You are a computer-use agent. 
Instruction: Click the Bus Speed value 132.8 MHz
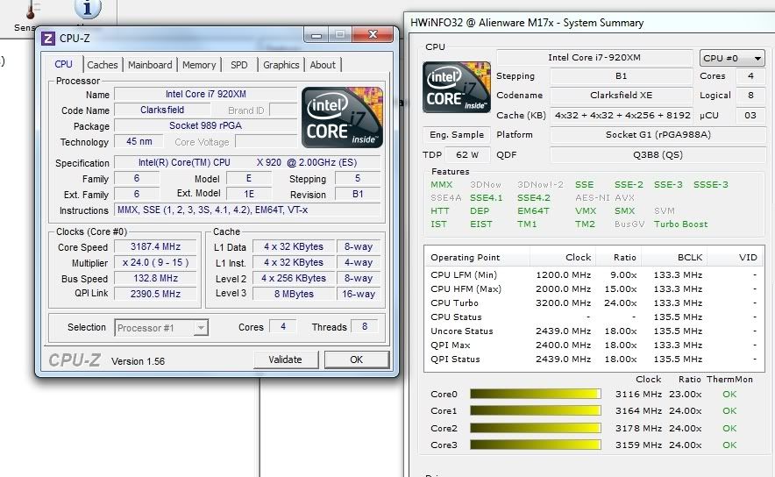pyautogui.click(x=155, y=278)
